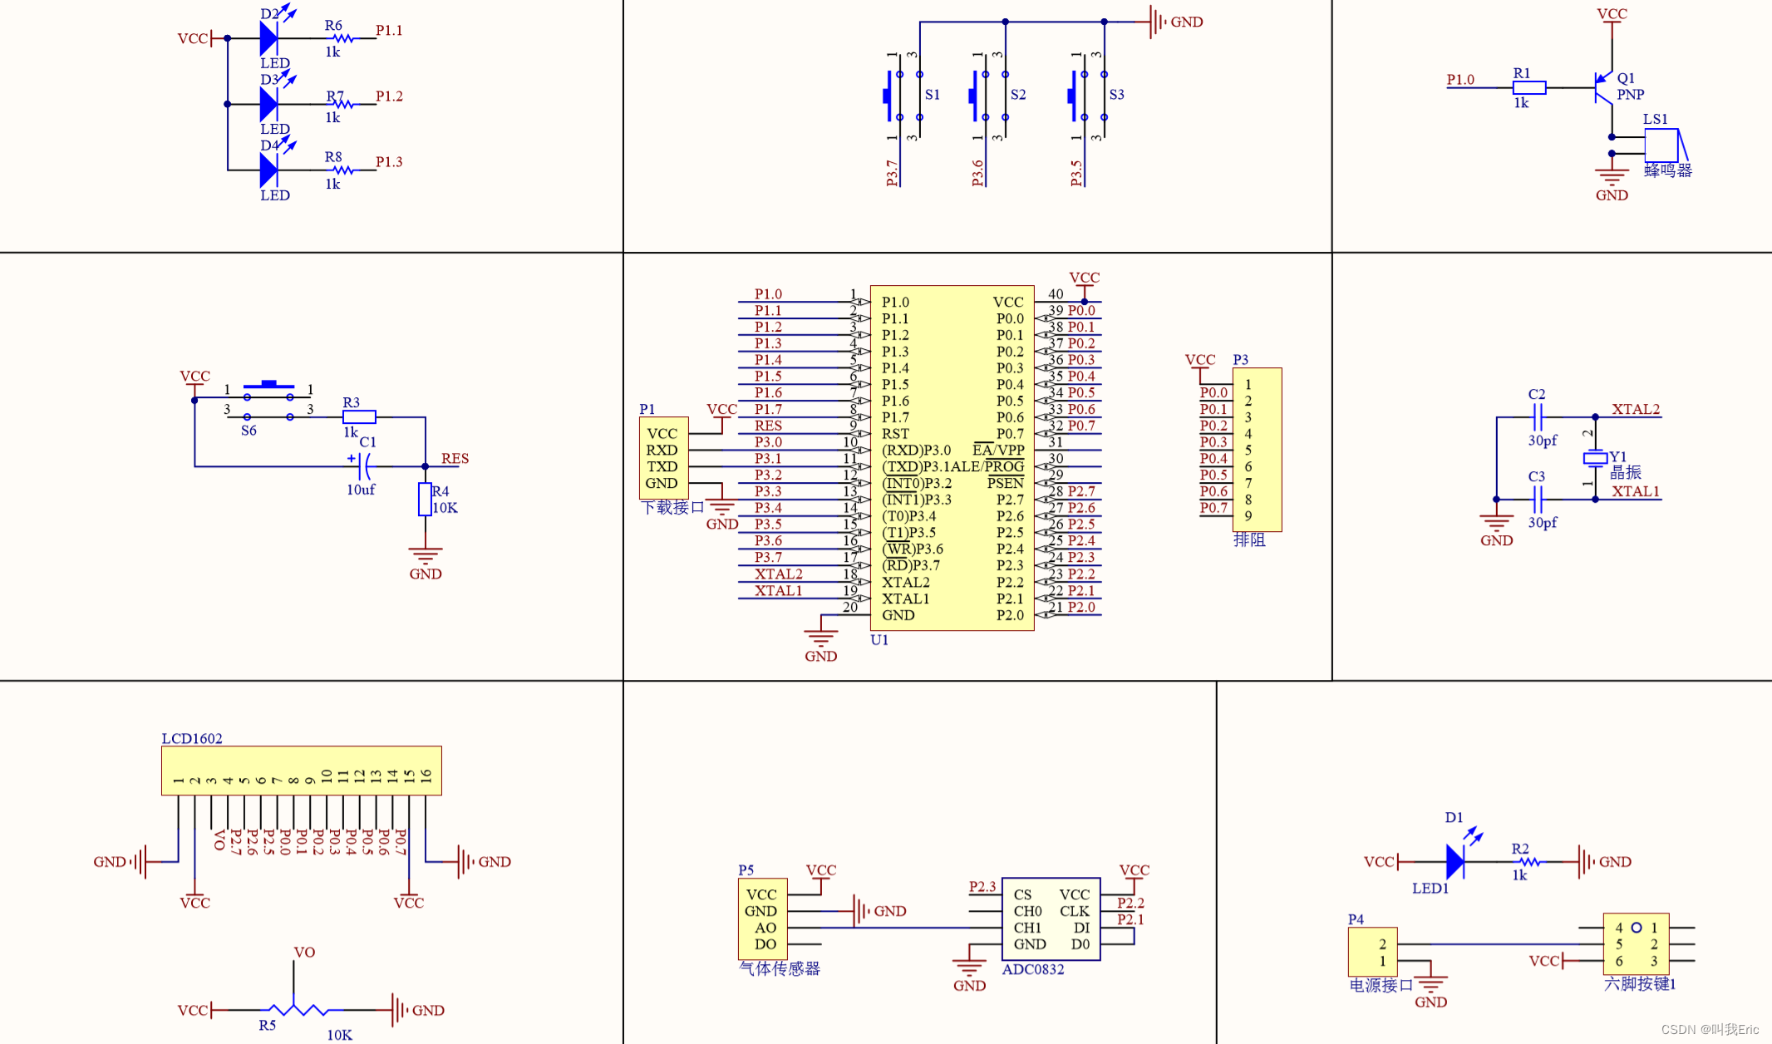Select the RES net label by C1
Viewport: 1772px width, 1044px height.
(455, 458)
